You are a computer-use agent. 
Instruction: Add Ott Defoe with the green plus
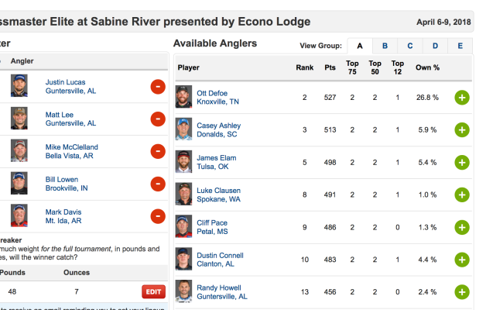click(x=462, y=98)
